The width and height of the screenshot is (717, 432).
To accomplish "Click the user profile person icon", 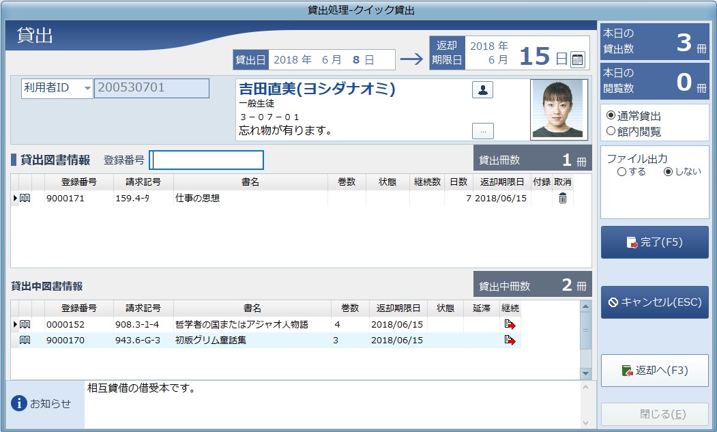I will [x=482, y=89].
